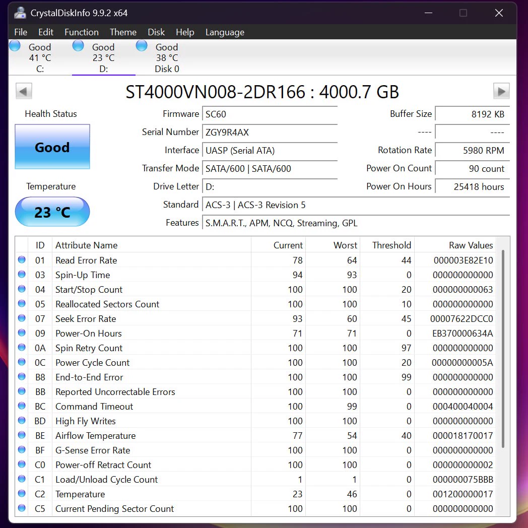Select the Power-off Retract Count row
Viewport: 528px width, 528px height.
click(256, 465)
